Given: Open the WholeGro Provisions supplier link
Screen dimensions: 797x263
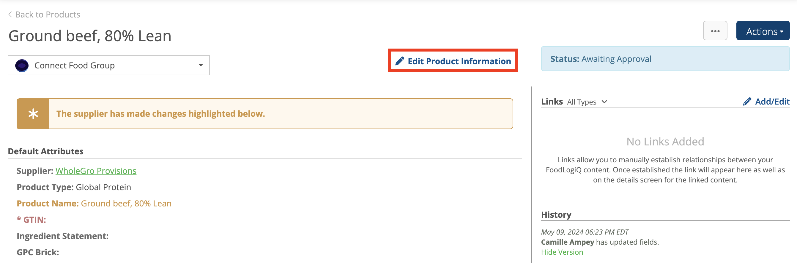Looking at the screenshot, I should click(x=96, y=171).
